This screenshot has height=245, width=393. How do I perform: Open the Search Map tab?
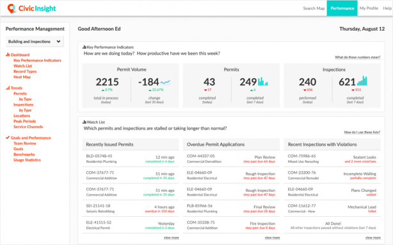click(x=314, y=8)
